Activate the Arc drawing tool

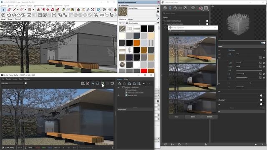pyautogui.click(x=22, y=10)
